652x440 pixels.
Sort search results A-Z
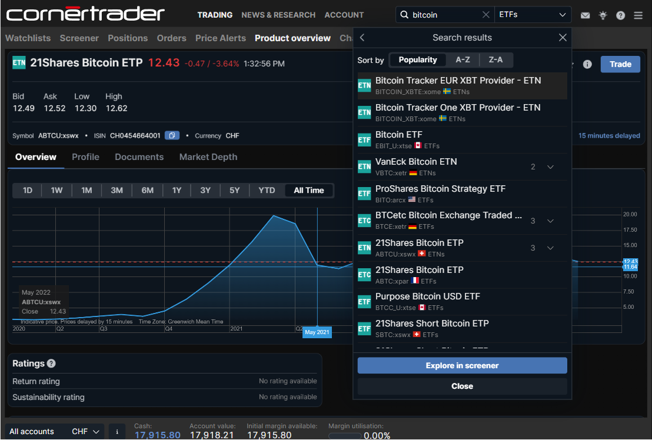tap(463, 60)
